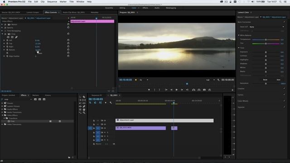Toggle Vignette section checkbox

[284, 107]
